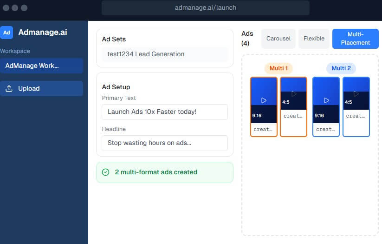Click the Ad Setup heading
Viewport: 382px width, 244px height.
point(116,87)
